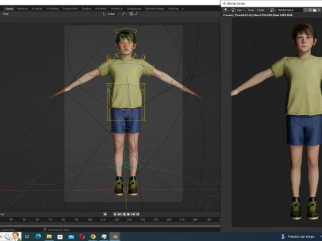Viewport: 322px width, 241px height.
Task: Toggle fake user shield icon for Render Result
Action: (305, 10)
